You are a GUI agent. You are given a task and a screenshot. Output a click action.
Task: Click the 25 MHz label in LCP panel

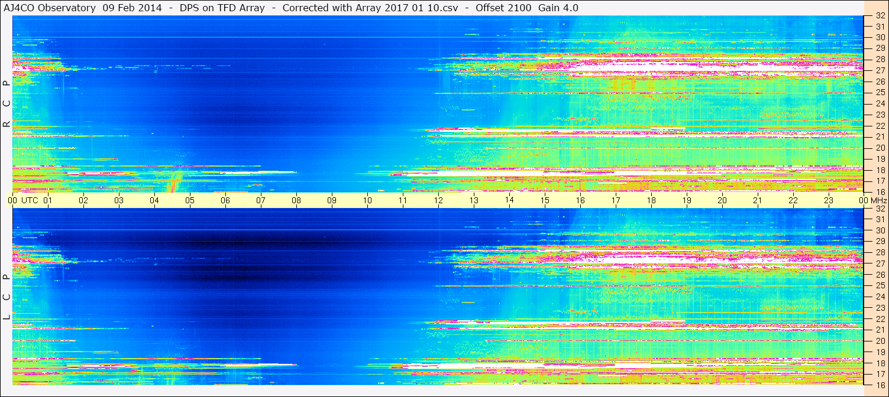[880, 286]
